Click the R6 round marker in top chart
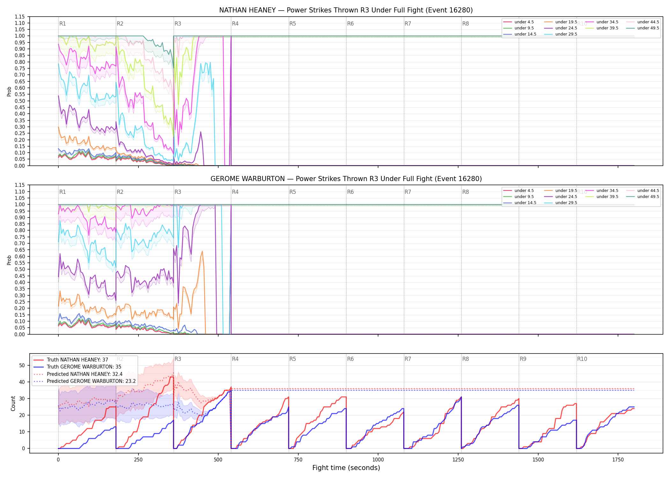Viewport: 670px width, 479px height. click(x=350, y=24)
